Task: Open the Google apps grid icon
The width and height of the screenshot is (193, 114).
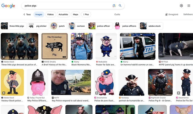Action: (189, 6)
